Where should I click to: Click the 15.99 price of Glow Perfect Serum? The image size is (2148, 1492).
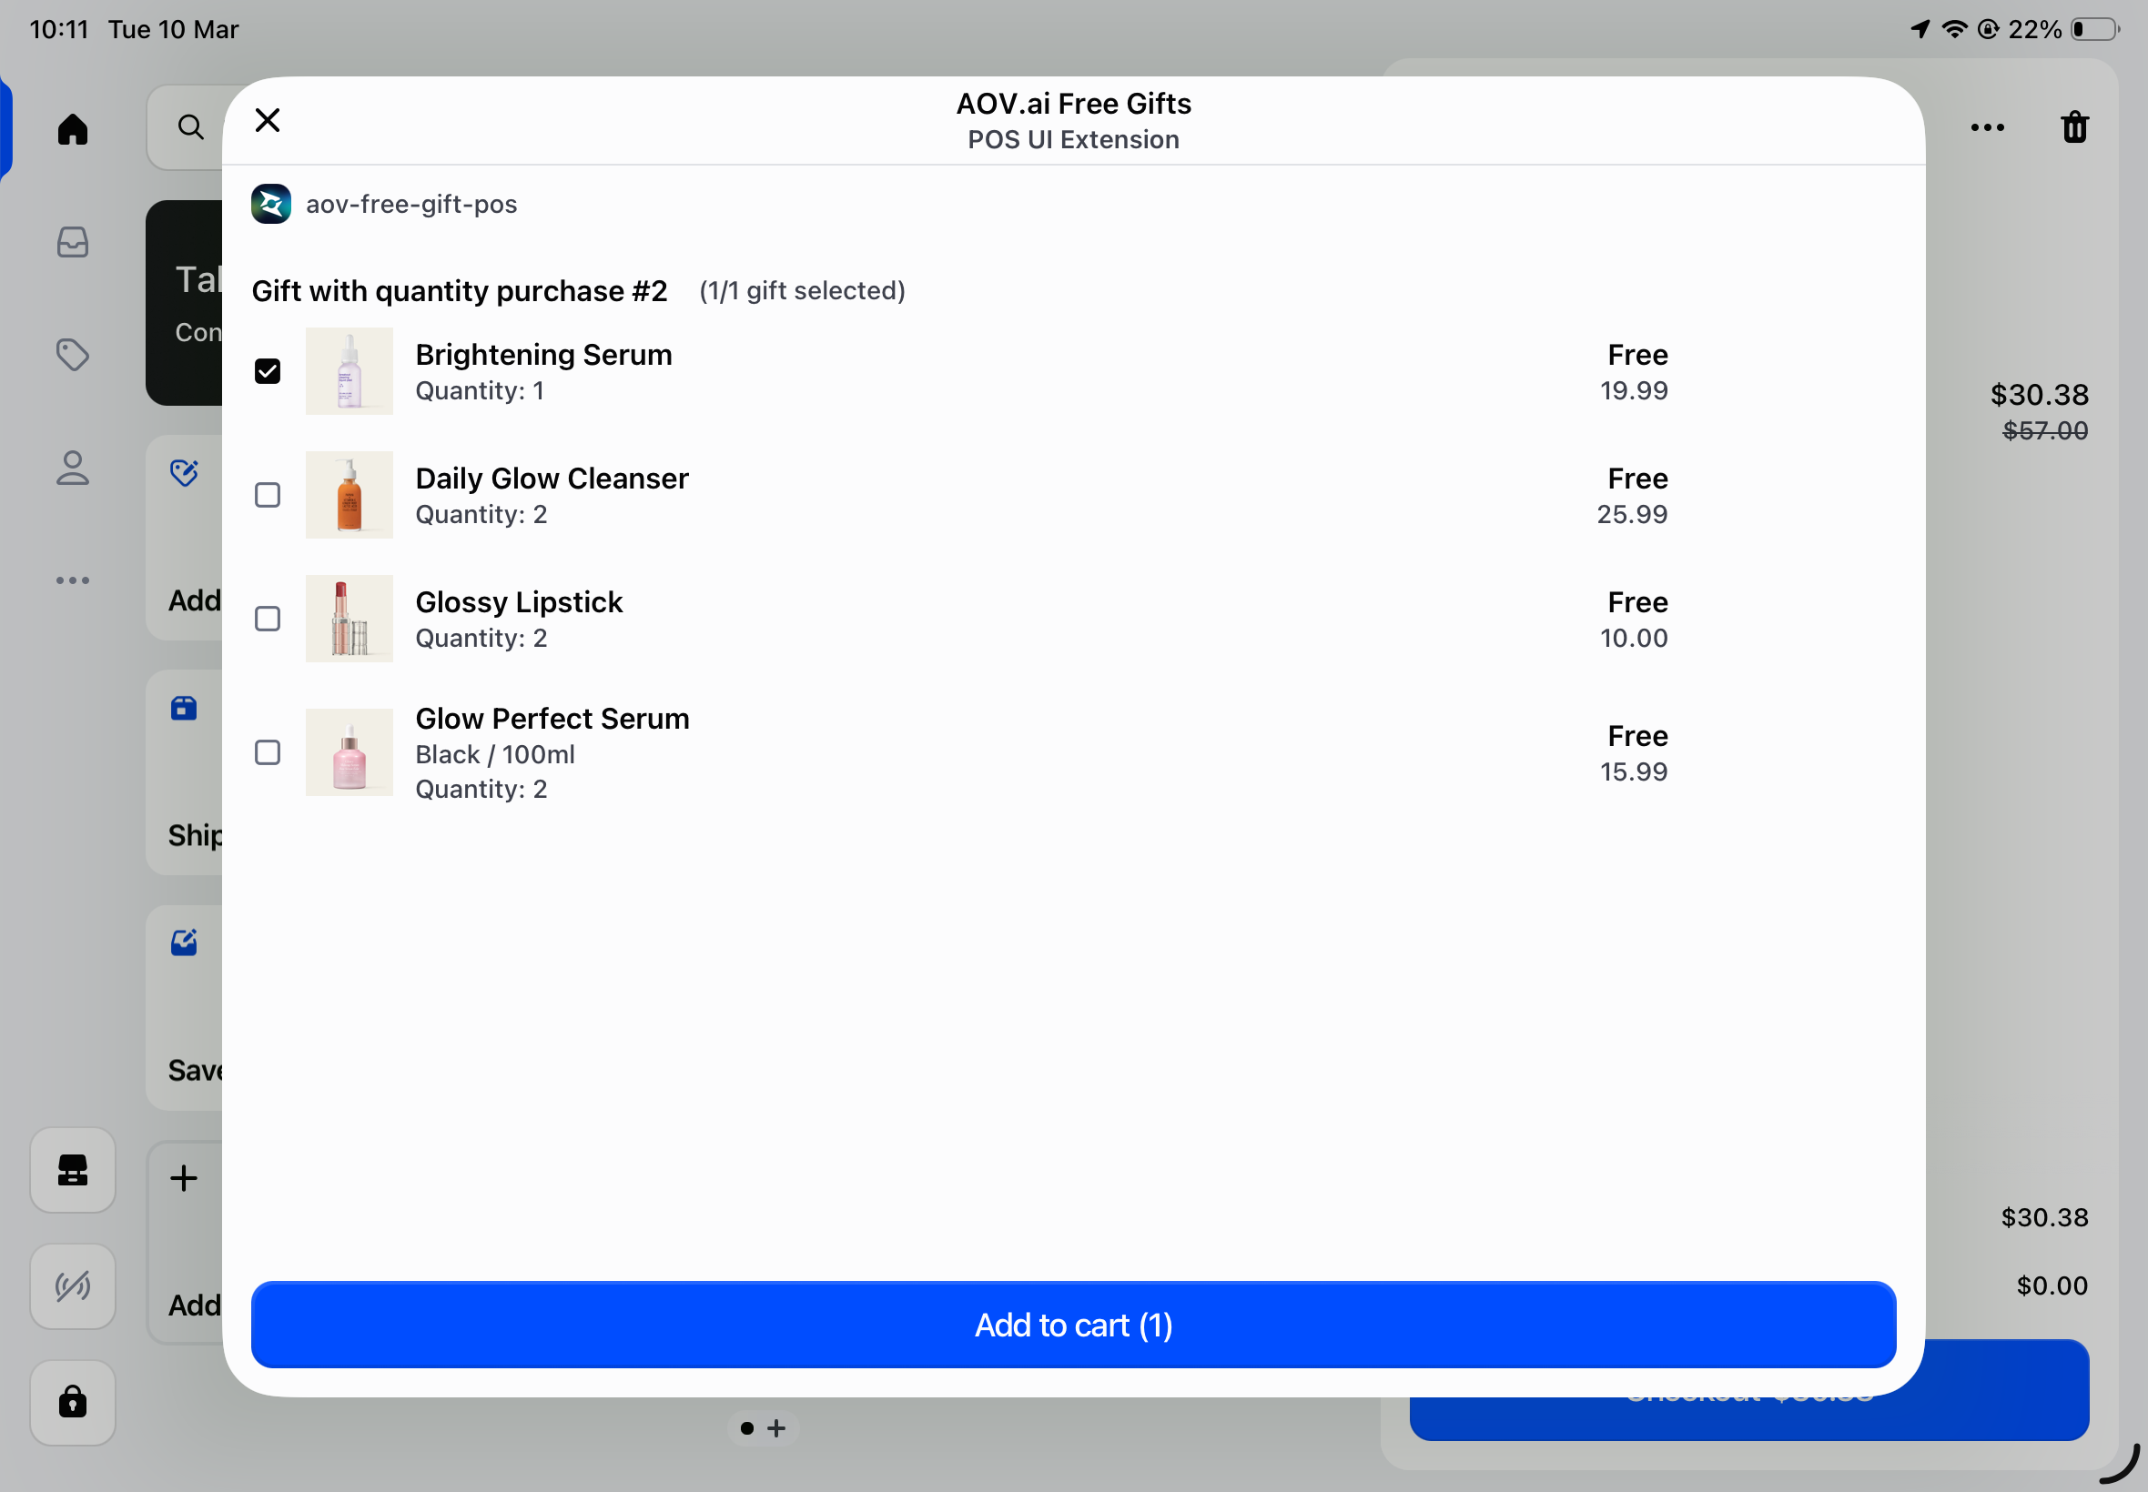1634,771
